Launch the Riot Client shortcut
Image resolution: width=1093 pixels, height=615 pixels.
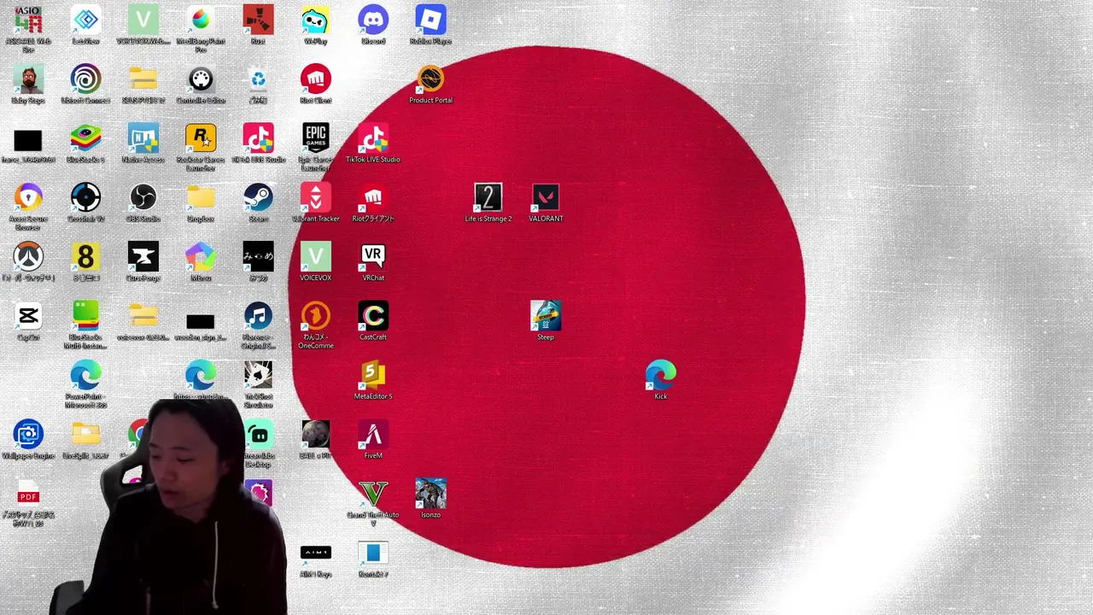[315, 79]
